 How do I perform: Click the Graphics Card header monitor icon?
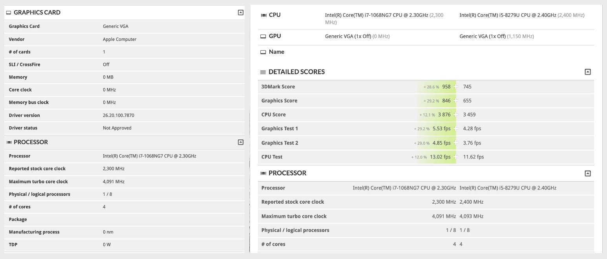pyautogui.click(x=9, y=13)
